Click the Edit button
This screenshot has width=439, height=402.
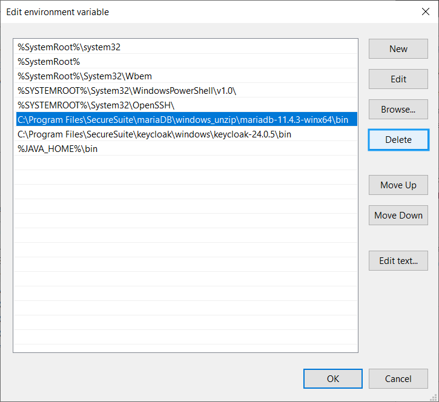tap(398, 79)
